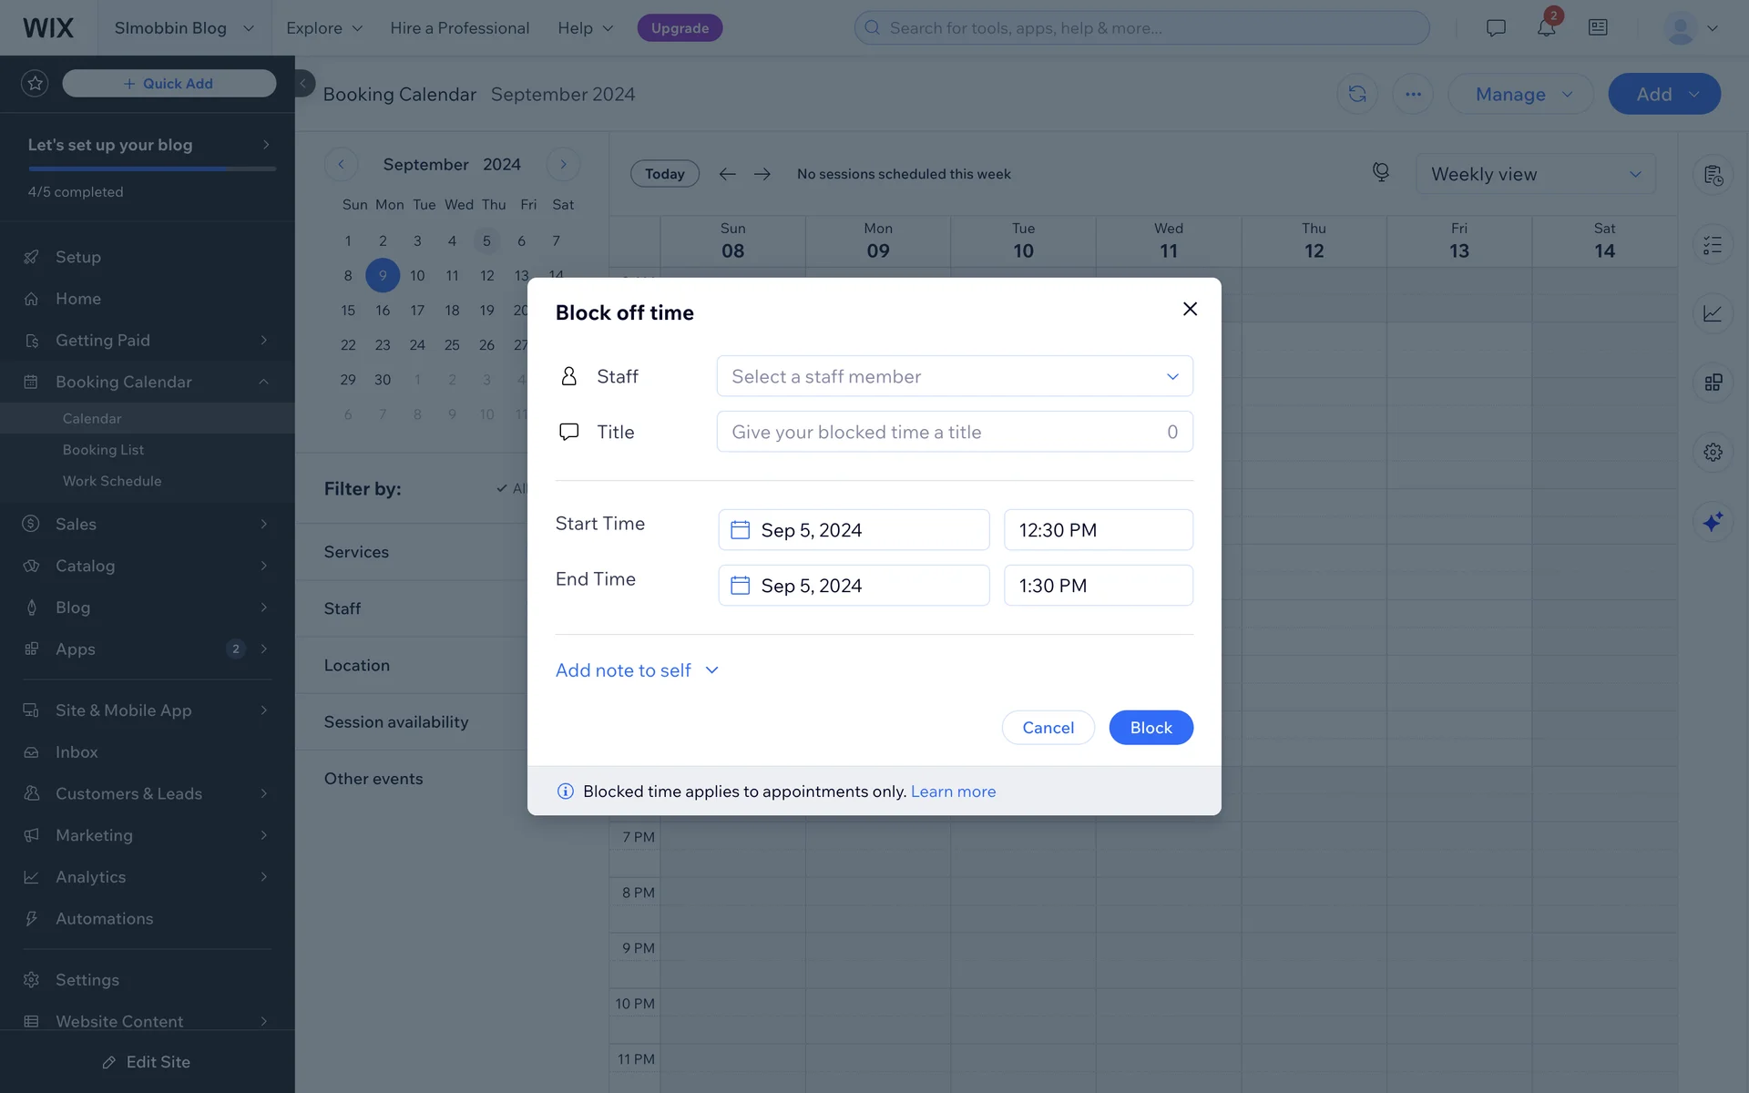Viewport: 1749px width, 1093px height.
Task: Expand Add note to self
Action: [637, 670]
